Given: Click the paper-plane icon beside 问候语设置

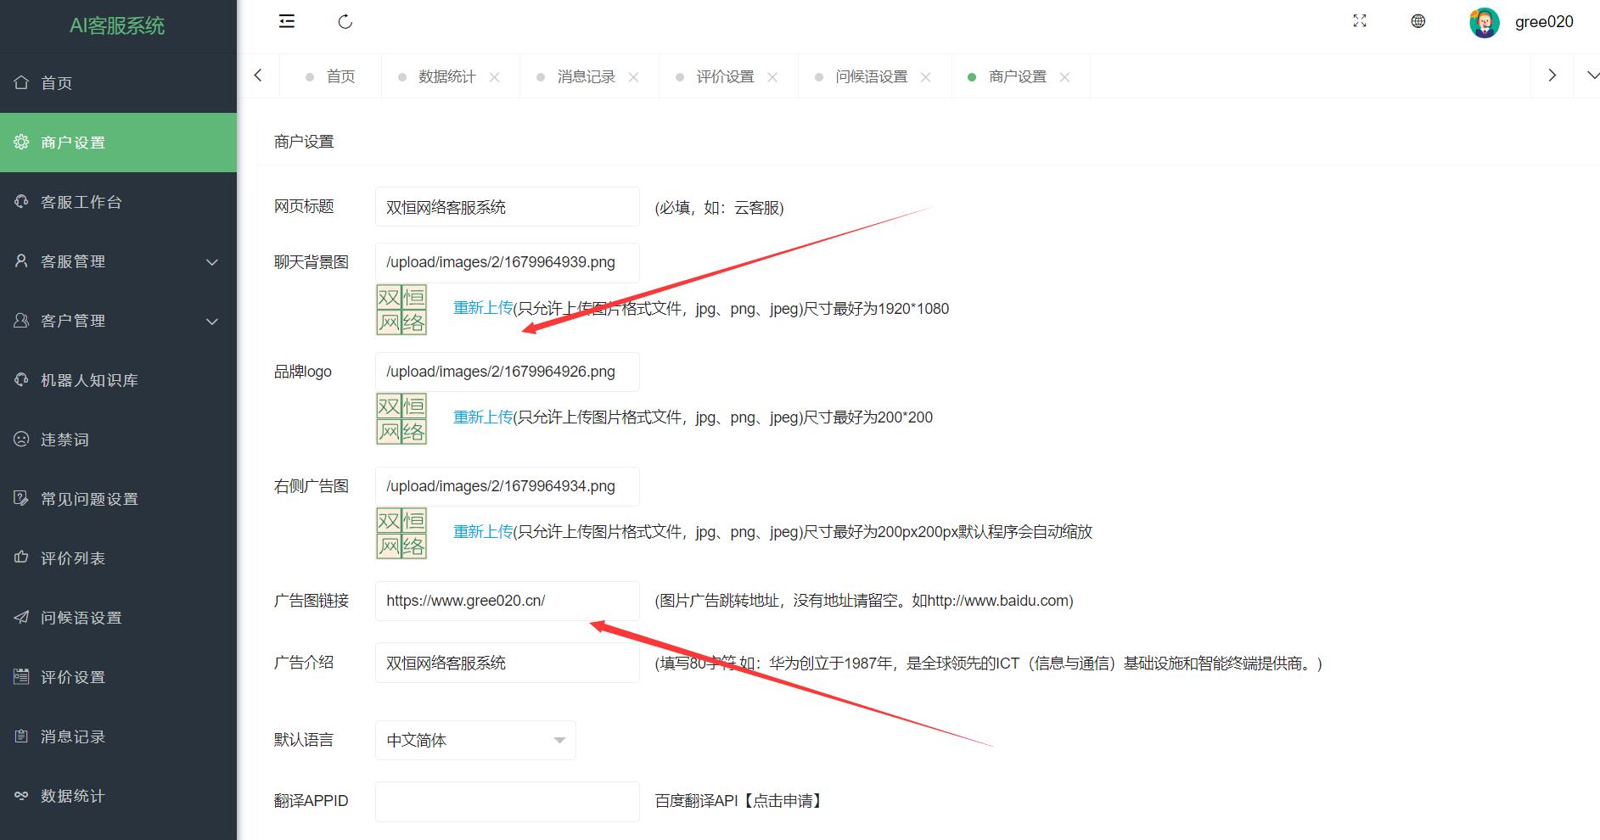Looking at the screenshot, I should [21, 617].
